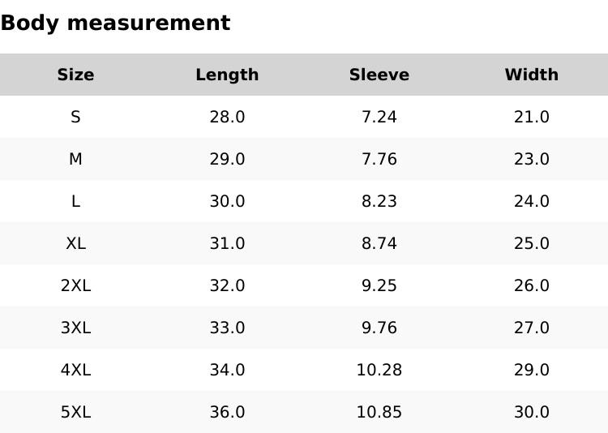Select the XL size row label
The height and width of the screenshot is (433, 608).
pyautogui.click(x=75, y=243)
